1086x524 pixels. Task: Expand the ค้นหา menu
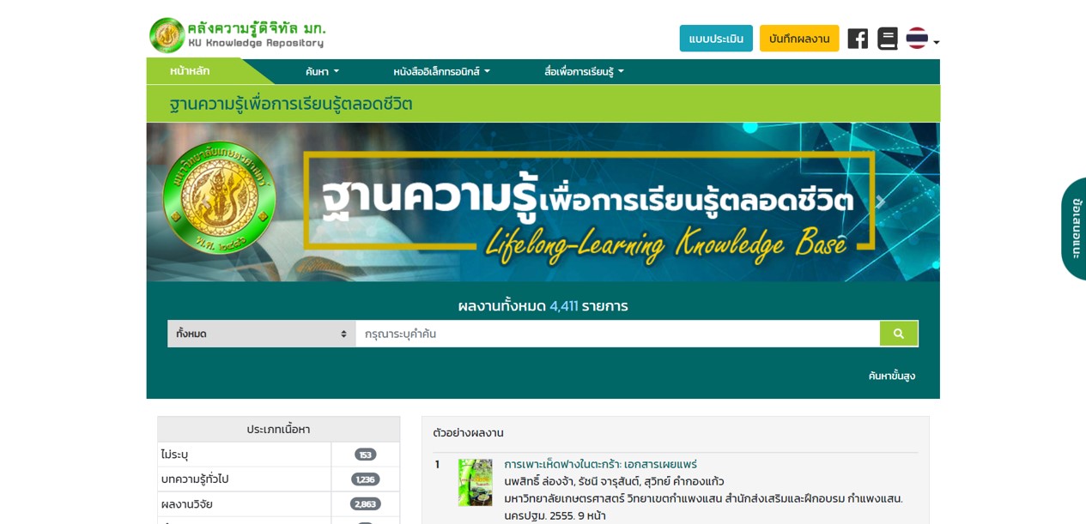[322, 71]
